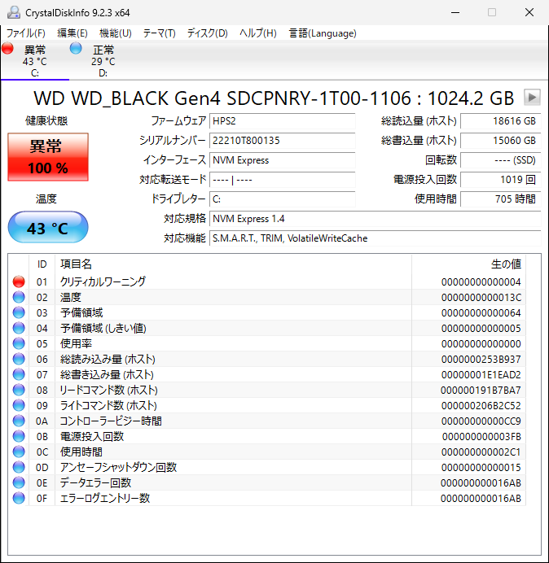549x563 pixels.
Task: Click blue status icon for 予備領域 row 03
Action: click(19, 312)
